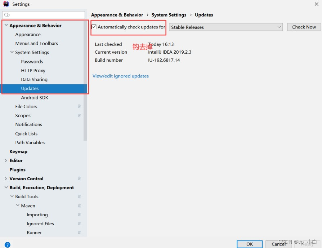Click project-level icon beside Ignored Files
Screen dimensions: 322x248
tap(79, 223)
